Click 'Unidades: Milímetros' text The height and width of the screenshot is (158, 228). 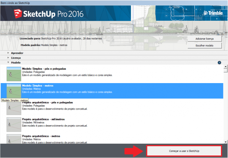(x=33, y=122)
